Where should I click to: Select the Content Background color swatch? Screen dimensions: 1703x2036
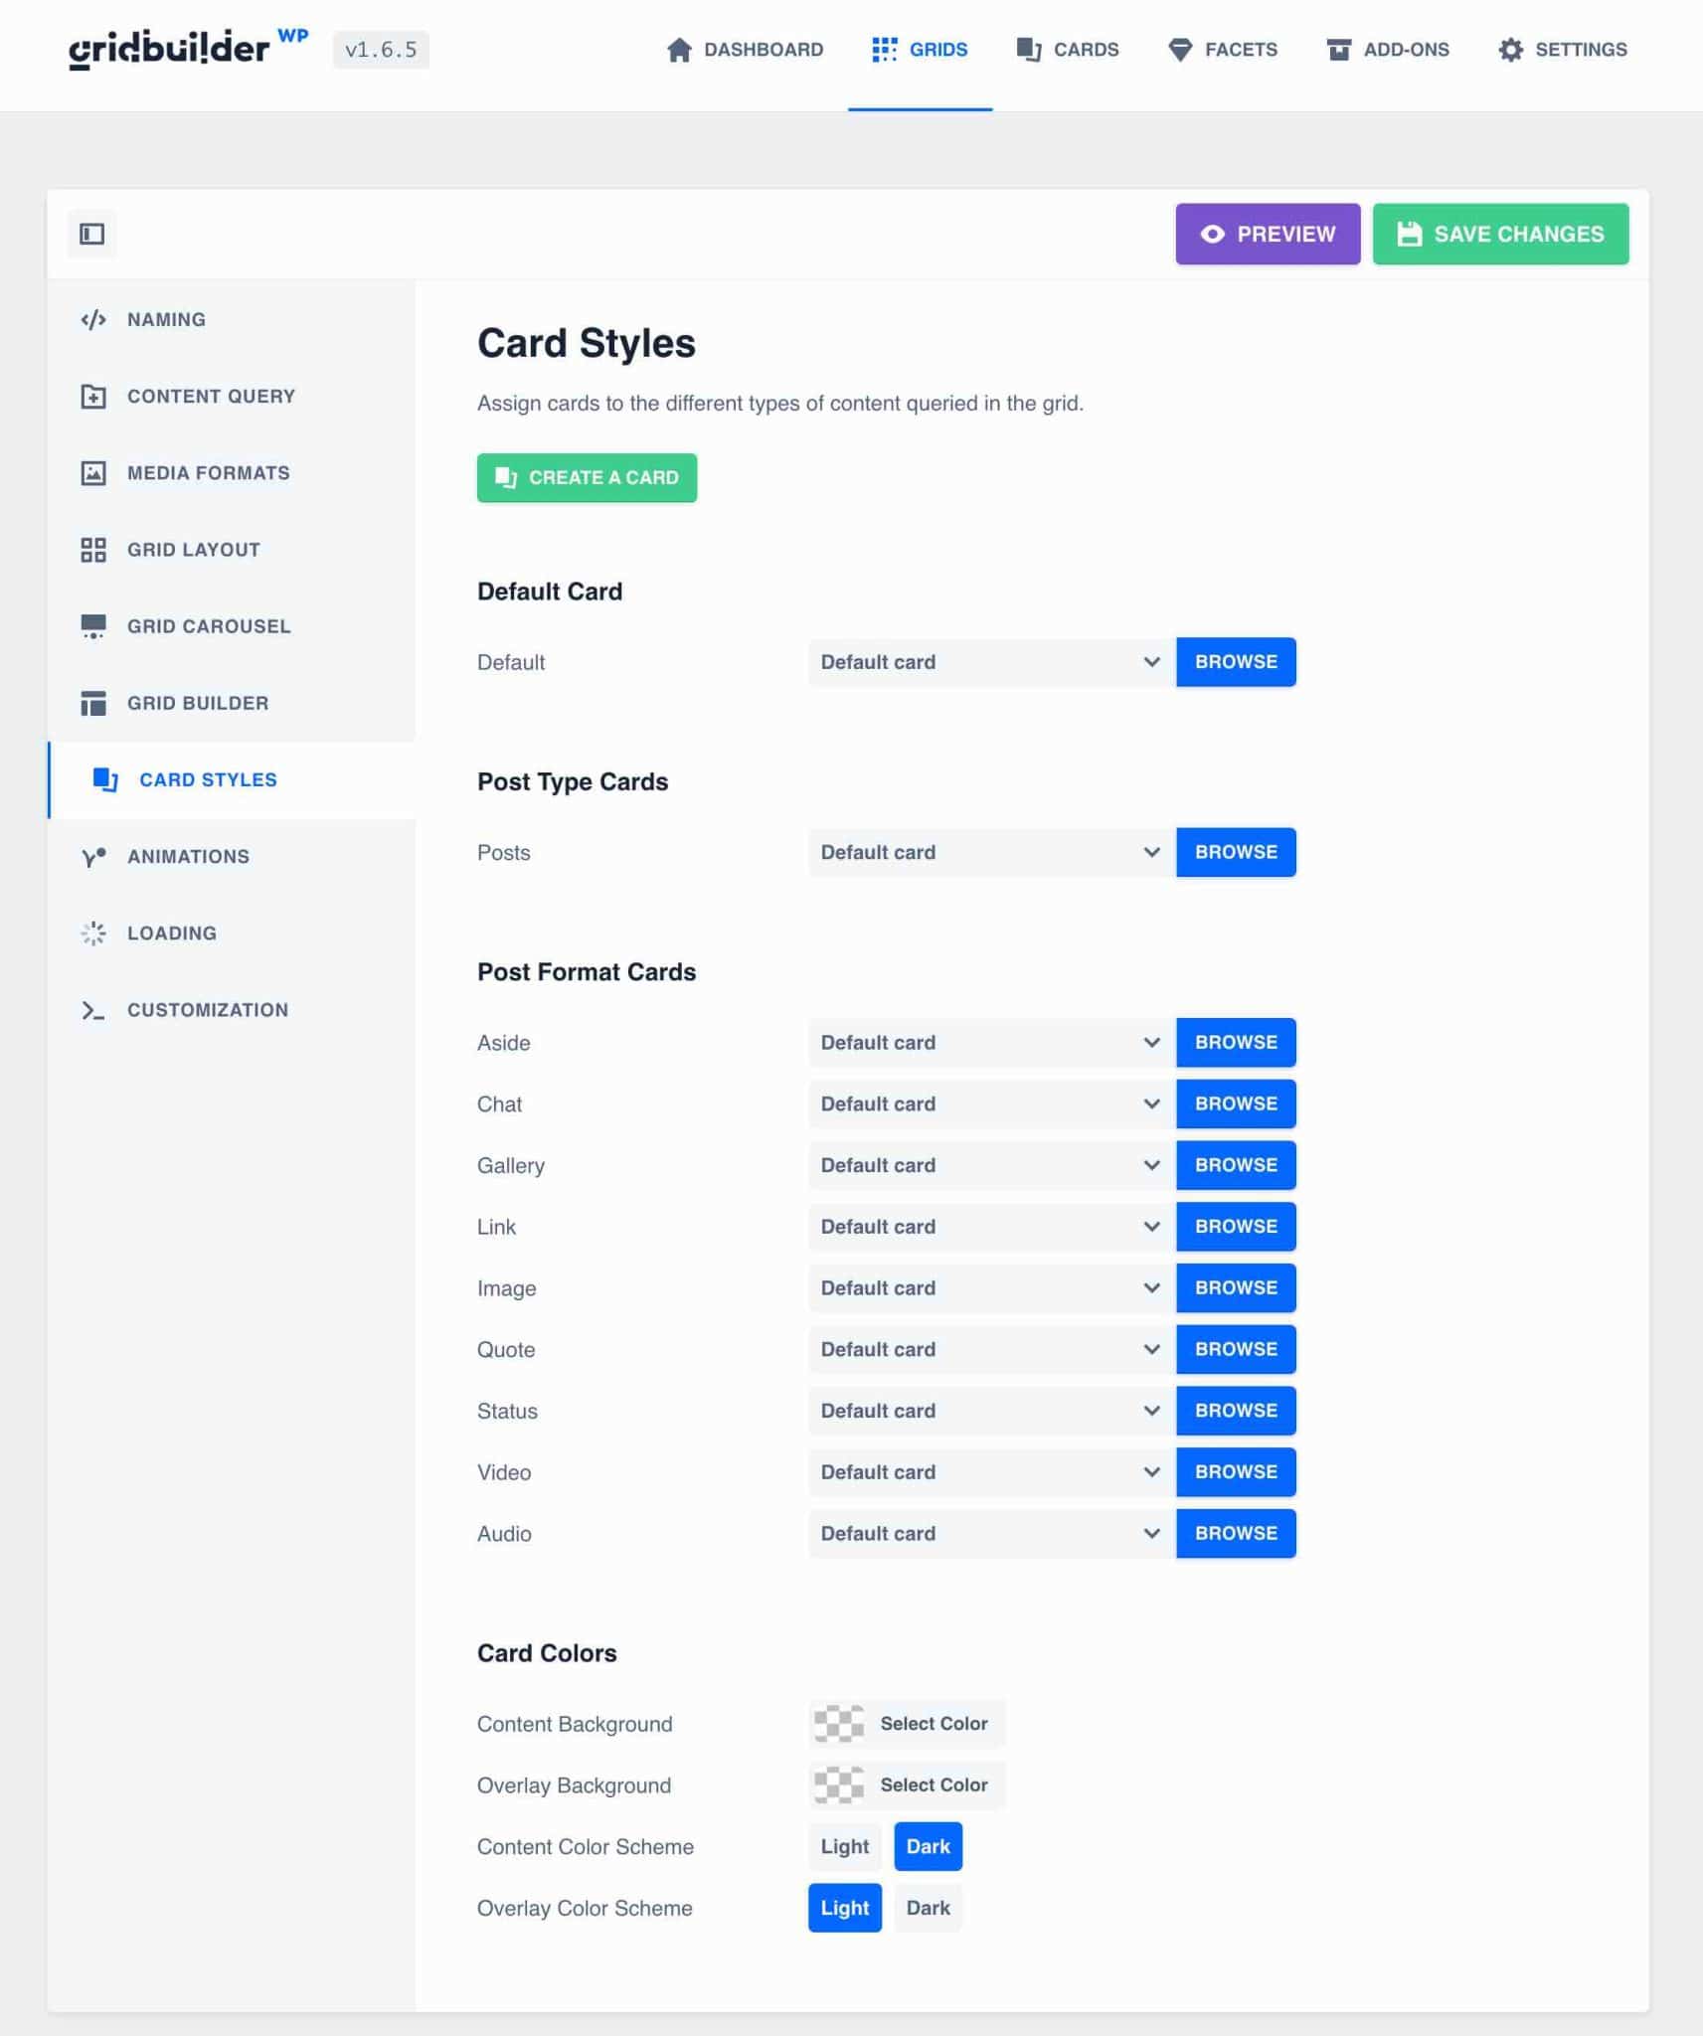pyautogui.click(x=839, y=1724)
